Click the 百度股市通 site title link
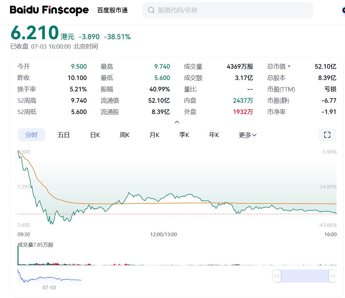The height and width of the screenshot is (298, 345). click(112, 10)
